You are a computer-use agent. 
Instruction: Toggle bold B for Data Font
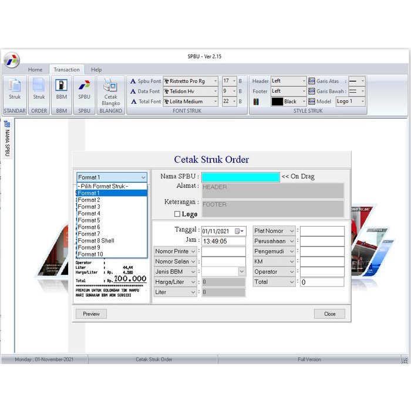[240, 91]
